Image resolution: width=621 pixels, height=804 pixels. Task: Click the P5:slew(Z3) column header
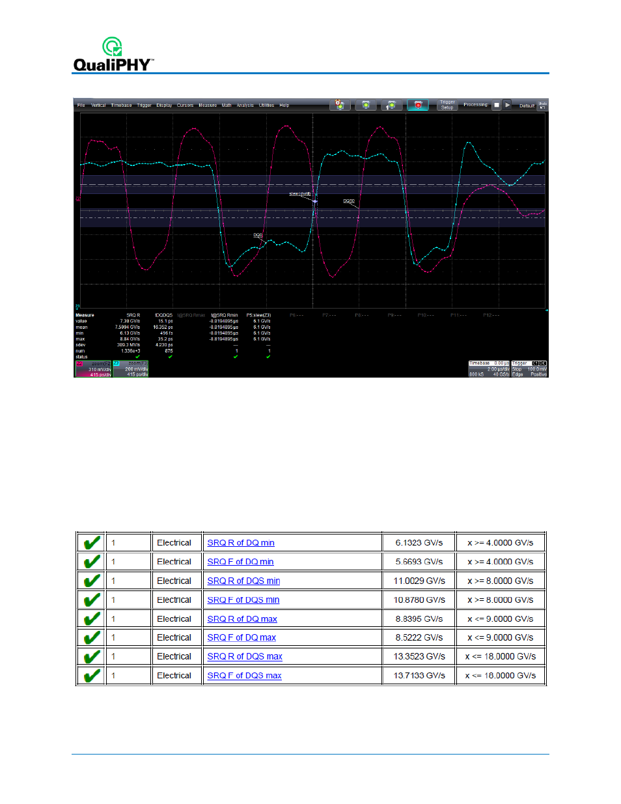[258, 315]
